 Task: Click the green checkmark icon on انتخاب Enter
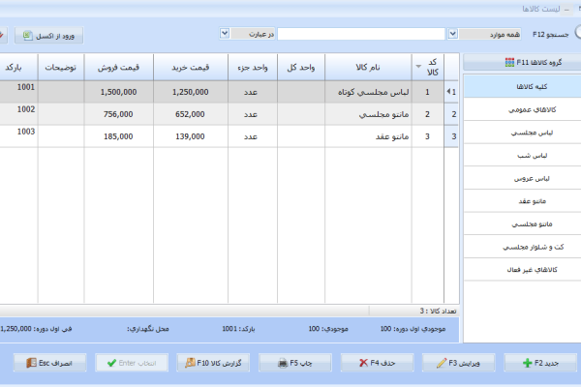tap(111, 363)
